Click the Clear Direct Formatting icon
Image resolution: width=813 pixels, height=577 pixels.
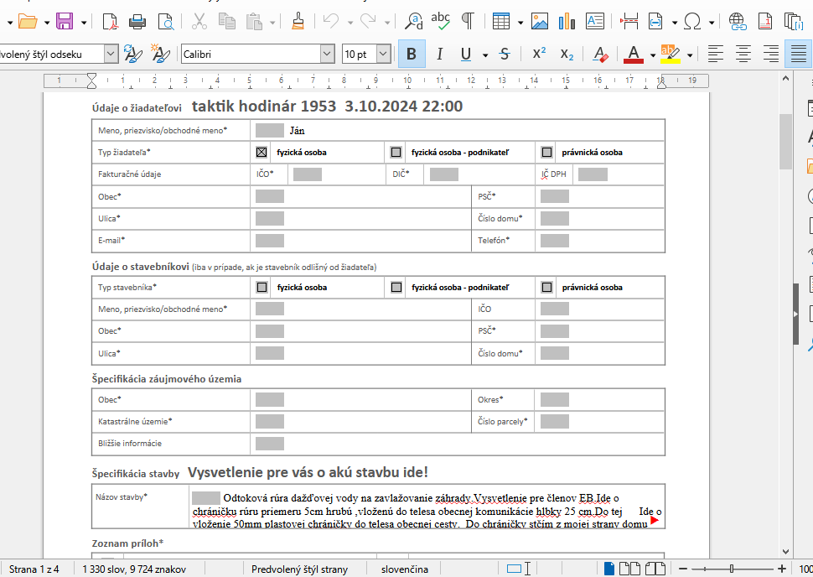coord(600,54)
